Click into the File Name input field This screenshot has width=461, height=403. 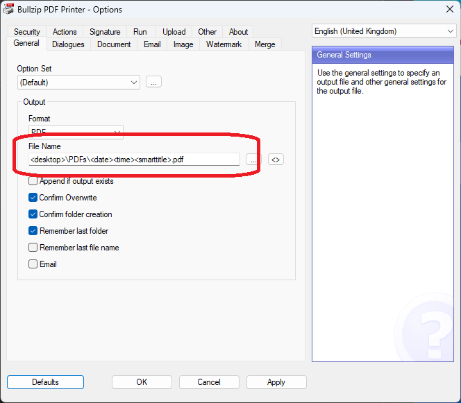click(x=134, y=160)
